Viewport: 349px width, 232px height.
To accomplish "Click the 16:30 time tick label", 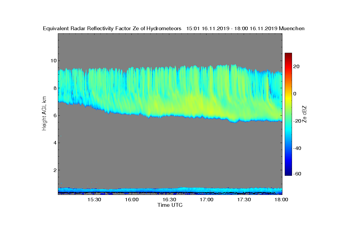I will [x=169, y=200].
